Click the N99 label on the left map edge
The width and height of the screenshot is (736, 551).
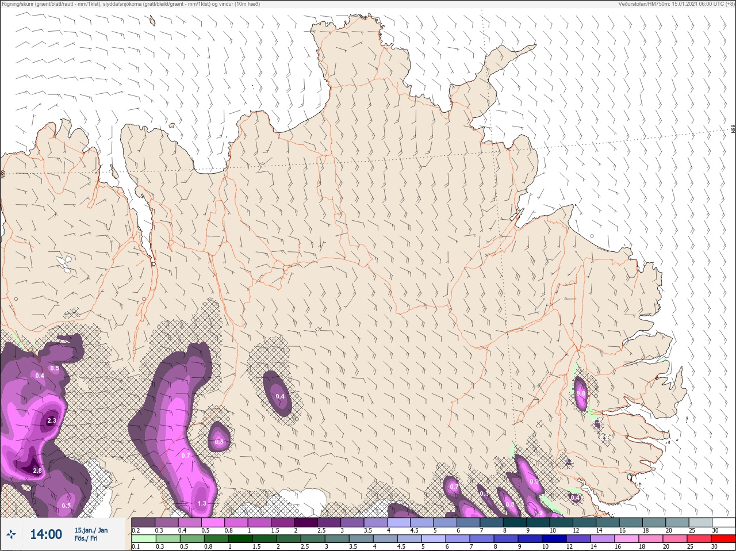click(3, 174)
